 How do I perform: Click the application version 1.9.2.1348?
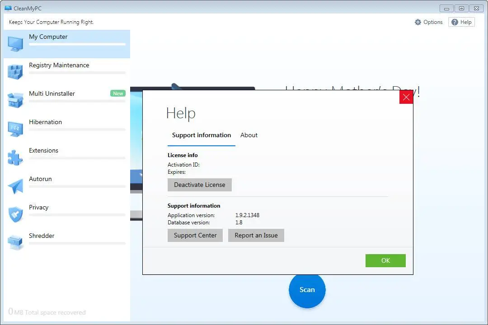point(248,215)
